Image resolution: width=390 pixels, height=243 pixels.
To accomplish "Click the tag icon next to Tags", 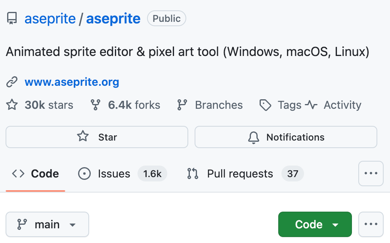I will point(265,105).
